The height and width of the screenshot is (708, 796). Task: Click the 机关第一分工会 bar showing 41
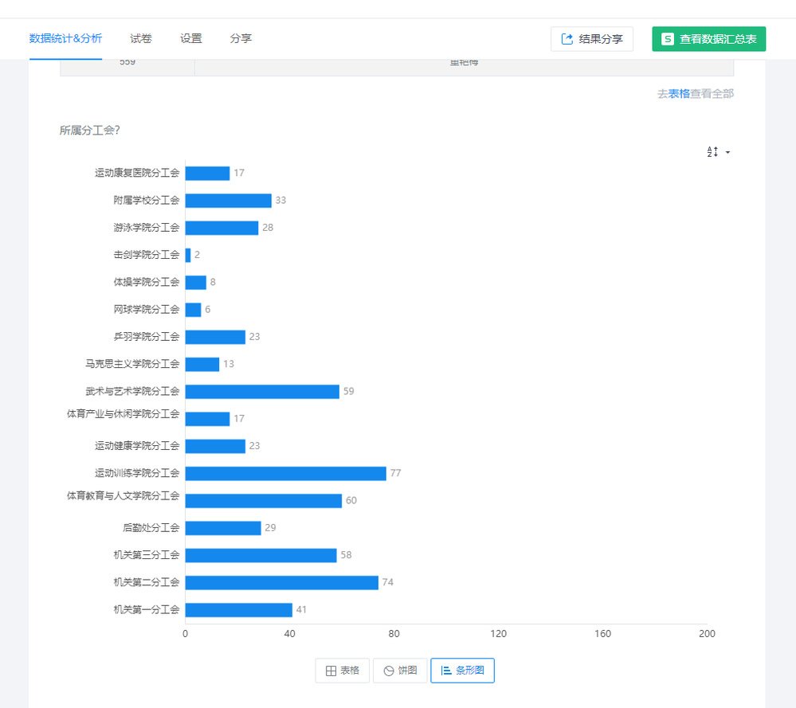click(x=238, y=610)
